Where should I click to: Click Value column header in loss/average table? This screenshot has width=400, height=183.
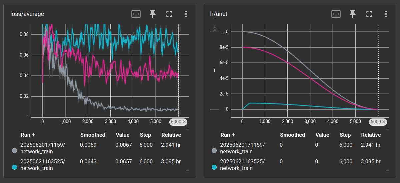[x=122, y=135]
